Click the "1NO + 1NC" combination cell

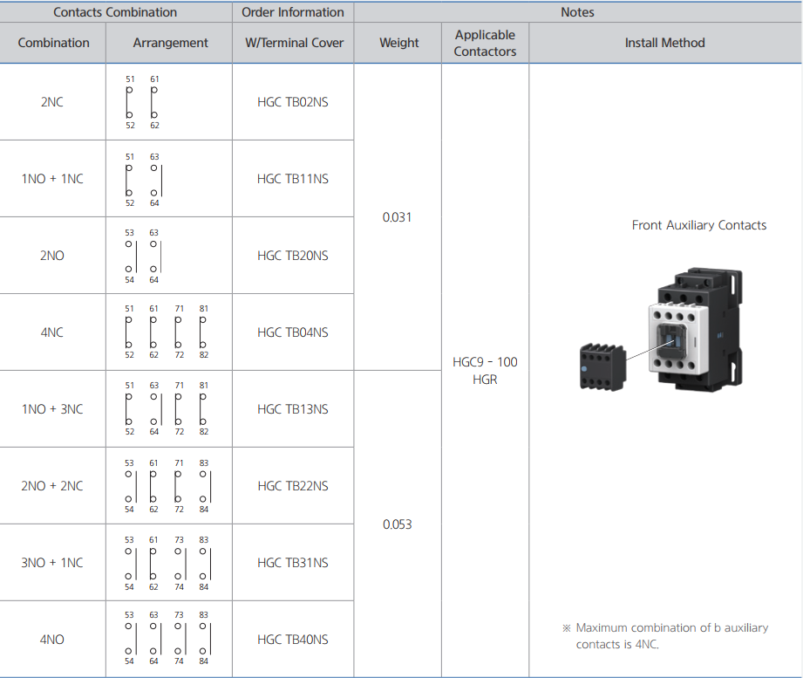52,179
